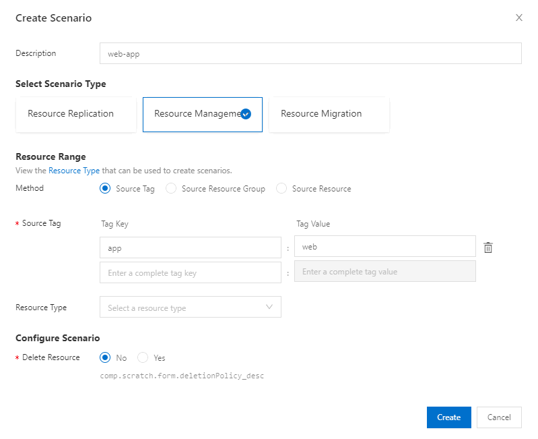The height and width of the screenshot is (439, 538).
Task: Select Resource Replication scenario type
Action: pyautogui.click(x=76, y=115)
